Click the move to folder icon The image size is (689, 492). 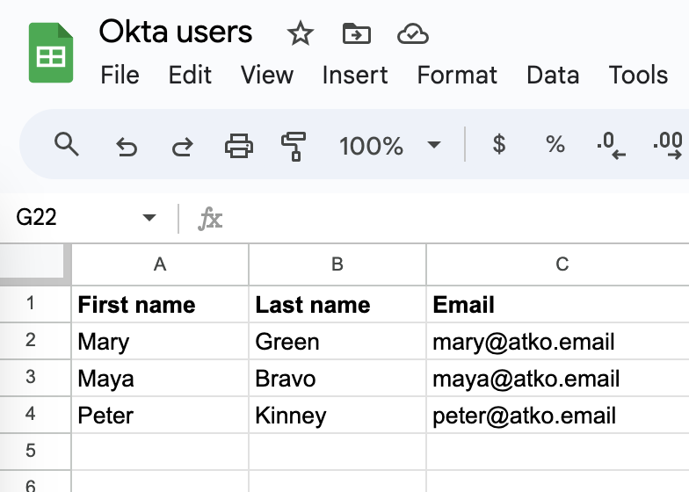[357, 34]
